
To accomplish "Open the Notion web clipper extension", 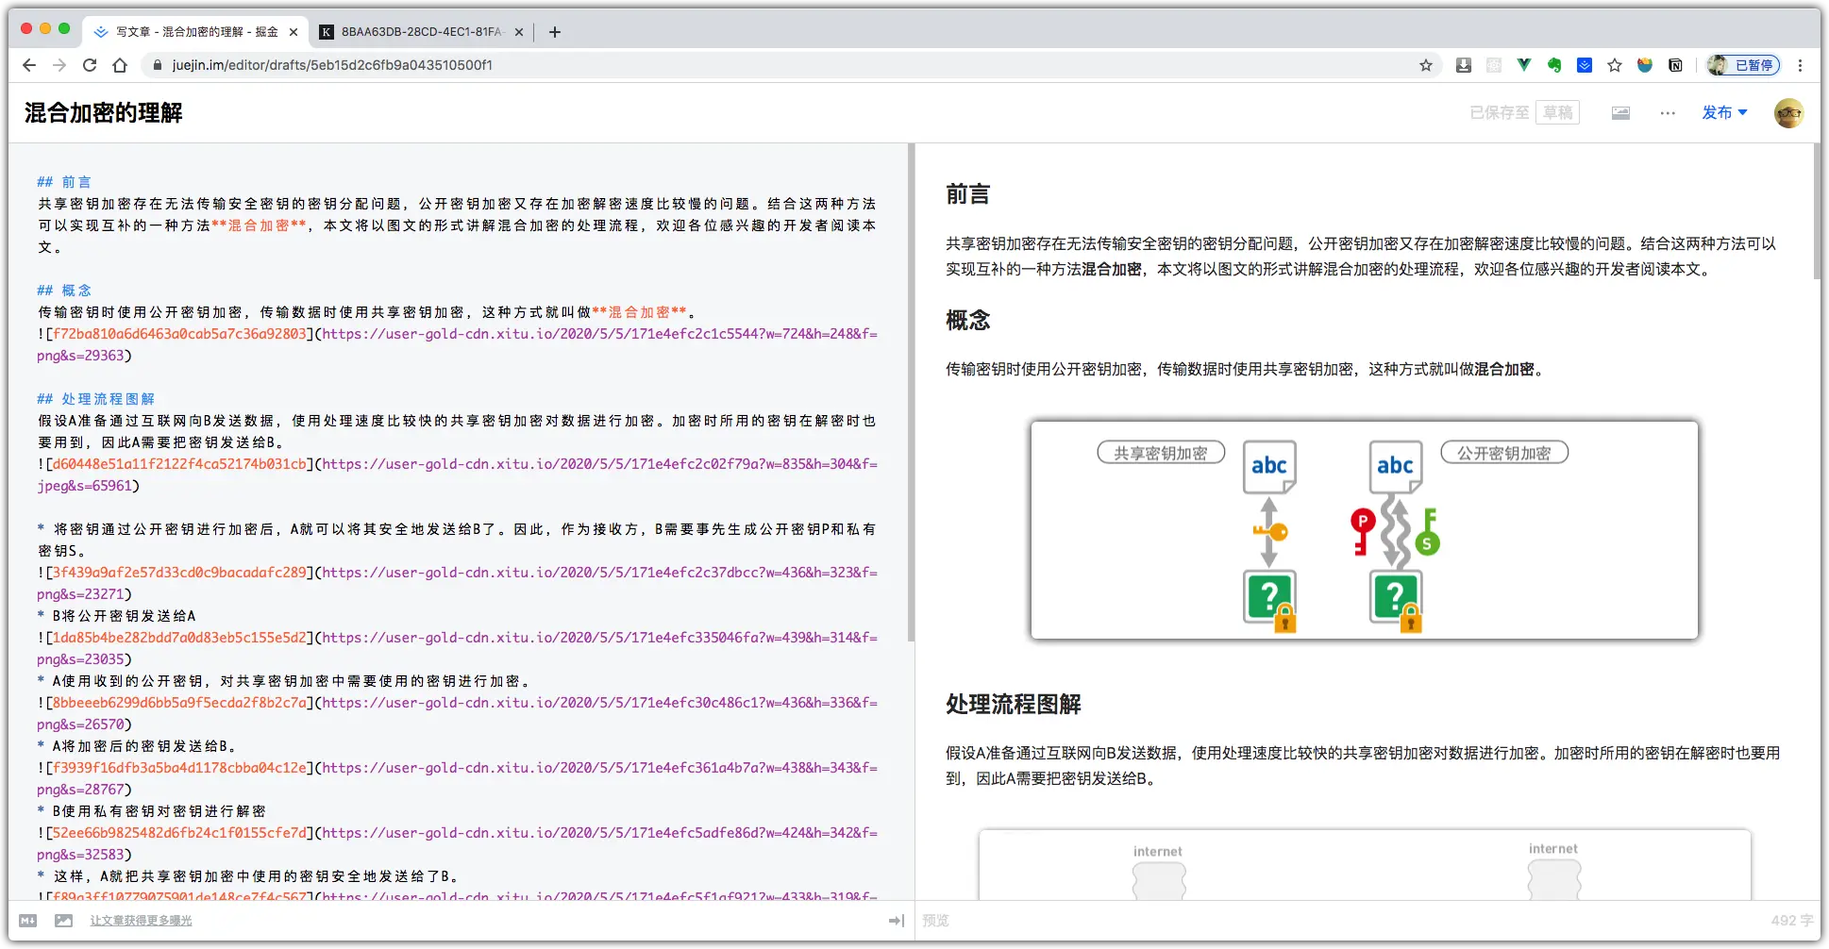I will [1675, 65].
